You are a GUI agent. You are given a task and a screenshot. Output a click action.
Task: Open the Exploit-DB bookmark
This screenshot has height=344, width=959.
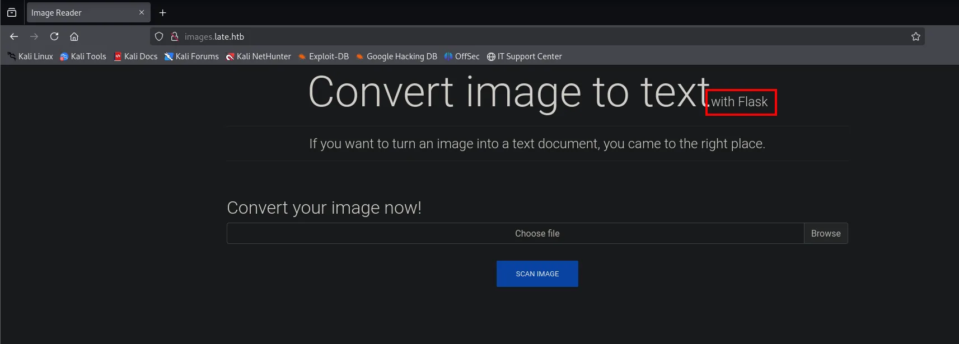pos(324,56)
